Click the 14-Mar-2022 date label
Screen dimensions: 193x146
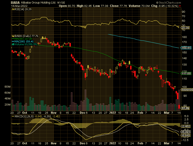19,6
